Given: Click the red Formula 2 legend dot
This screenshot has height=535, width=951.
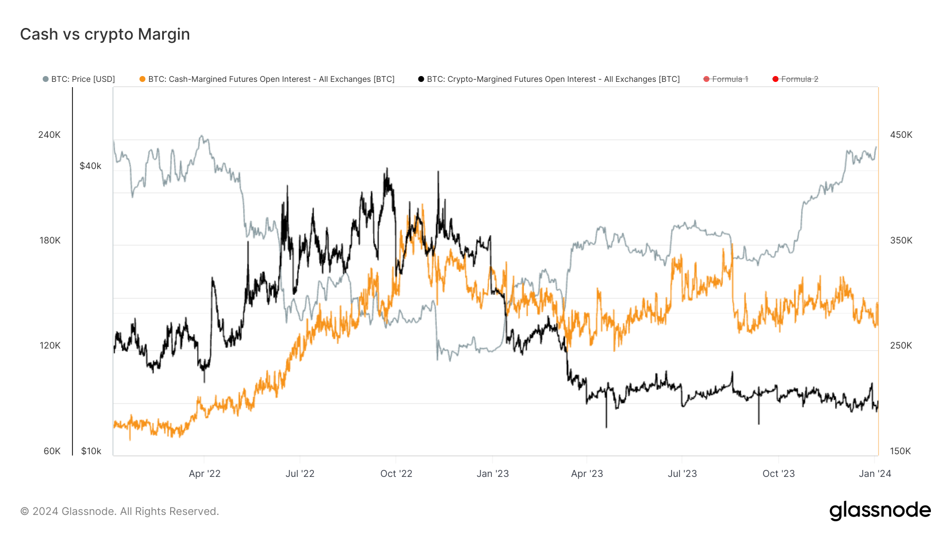Looking at the screenshot, I should click(776, 79).
